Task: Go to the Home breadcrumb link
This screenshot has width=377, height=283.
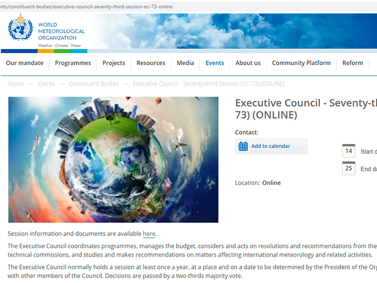Action: click(x=16, y=84)
